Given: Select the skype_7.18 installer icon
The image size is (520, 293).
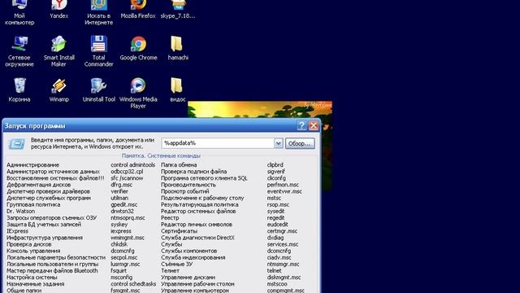Looking at the screenshot, I should click(x=178, y=10).
